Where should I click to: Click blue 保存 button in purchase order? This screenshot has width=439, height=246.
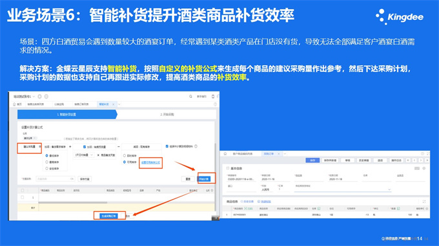(x=312, y=160)
